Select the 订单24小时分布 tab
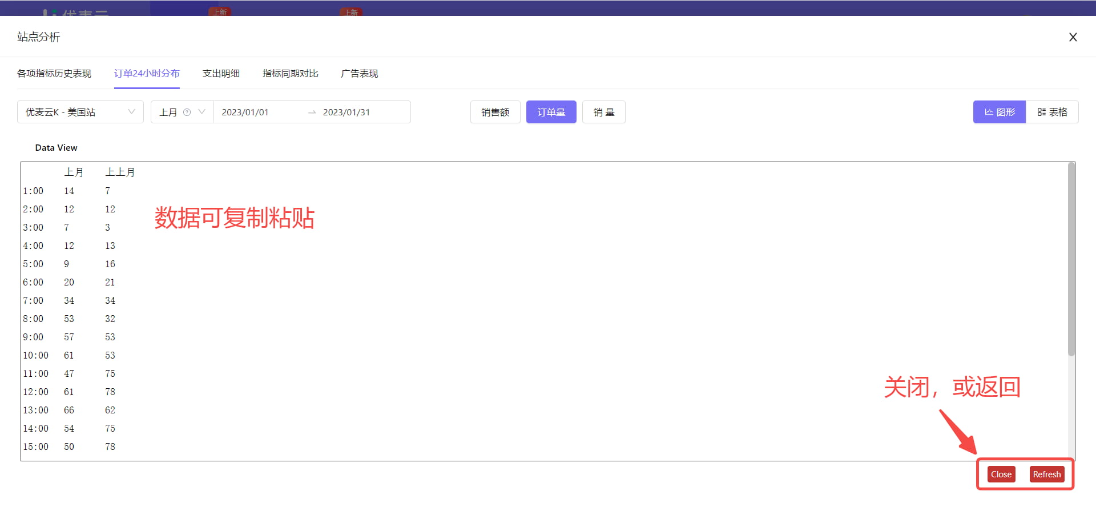This screenshot has width=1096, height=515. click(x=147, y=74)
